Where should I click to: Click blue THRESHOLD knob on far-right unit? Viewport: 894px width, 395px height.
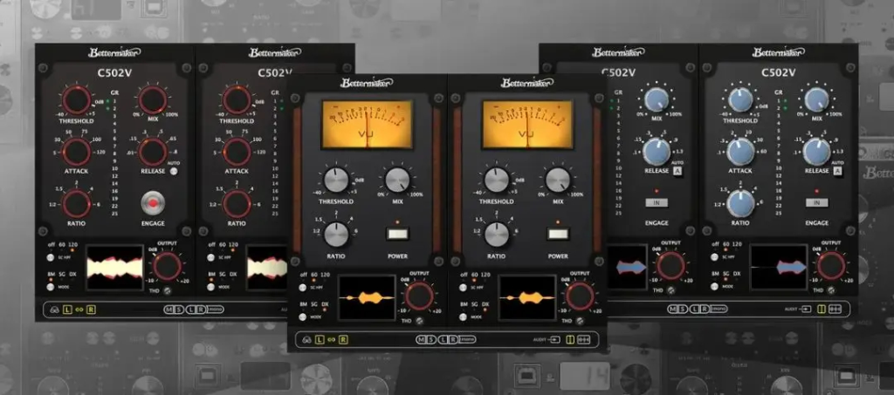point(740,99)
